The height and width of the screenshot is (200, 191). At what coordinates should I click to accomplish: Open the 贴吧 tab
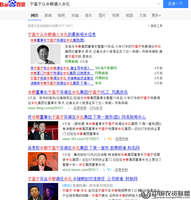[61, 16]
